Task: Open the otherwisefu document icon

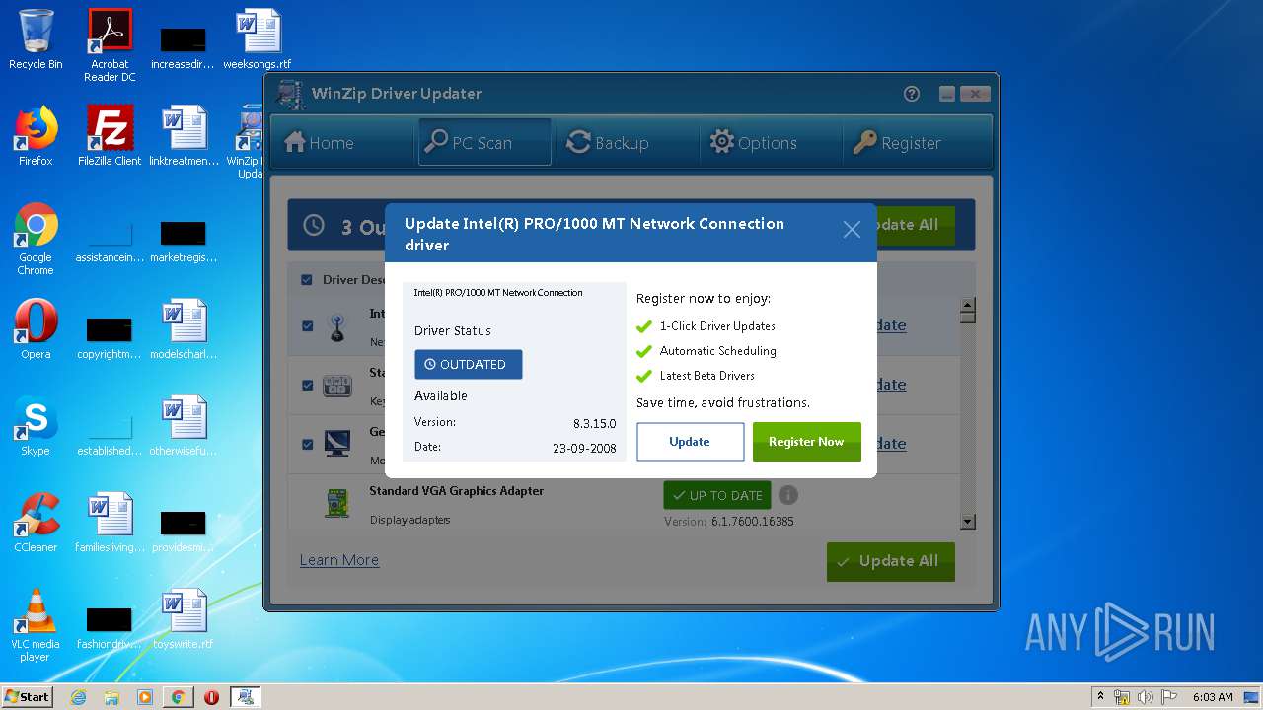Action: tap(184, 426)
